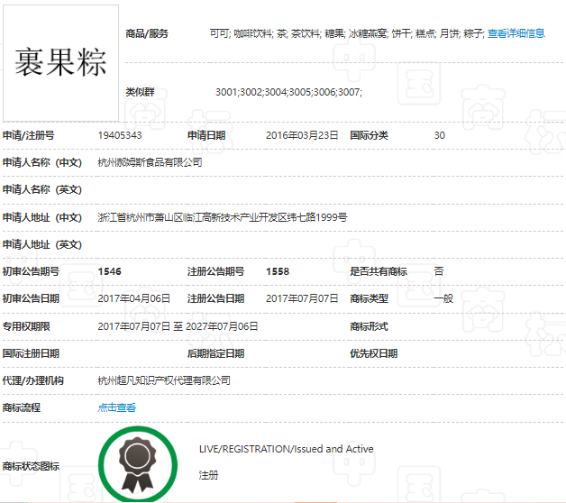The width and height of the screenshot is (566, 503).
Task: Click the LIVE/REGISTRATION/Issued and Active status text
Action: pyautogui.click(x=287, y=449)
